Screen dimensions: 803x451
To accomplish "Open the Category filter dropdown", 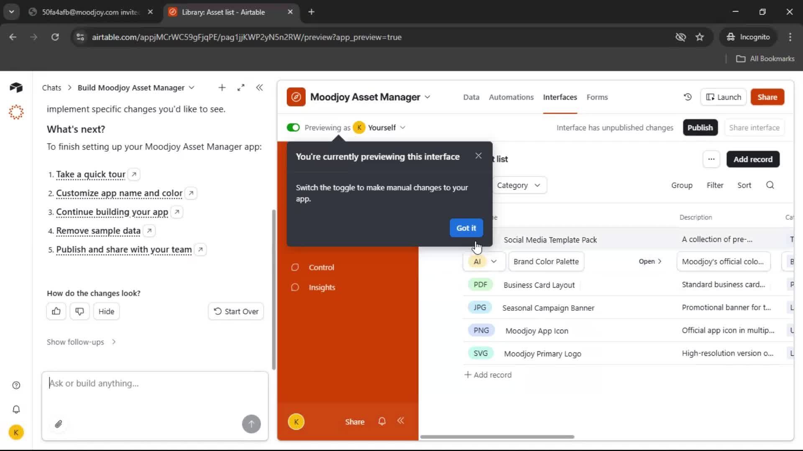I will pyautogui.click(x=519, y=185).
